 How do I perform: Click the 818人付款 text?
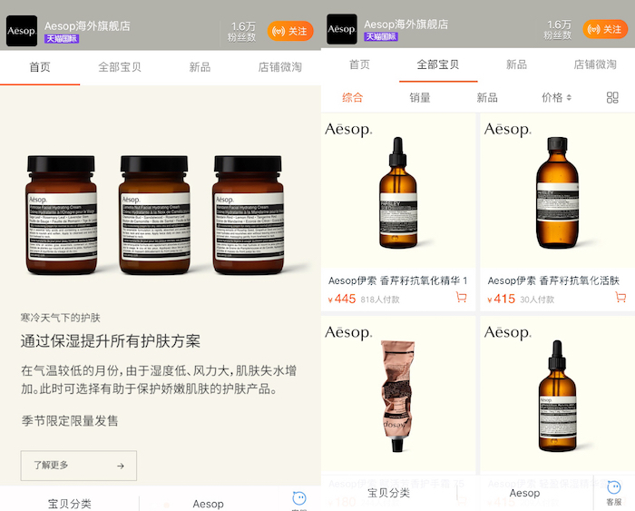click(380, 300)
